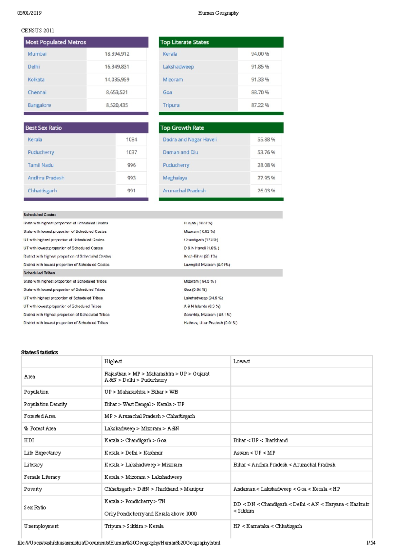Click Puducherry link under Best Sex Ratio
Viewport: 393px width, 556px height.
coord(41,152)
